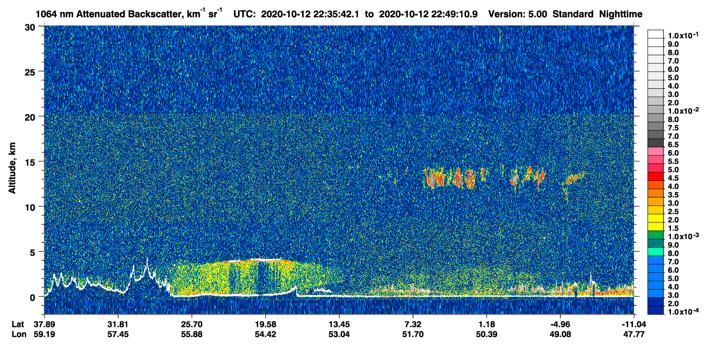Click the red swatch beside '4.5'
Screen dimensions: 704x361
point(655,176)
